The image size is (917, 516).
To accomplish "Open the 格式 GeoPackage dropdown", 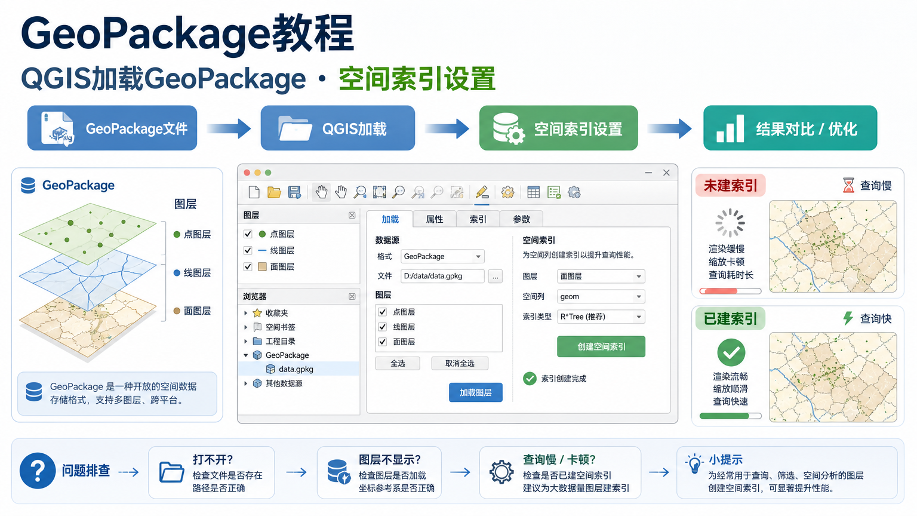I will pyautogui.click(x=442, y=256).
